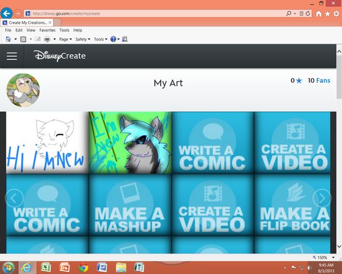The height and width of the screenshot is (274, 342).
Task: Open the File menu
Action: (8, 30)
